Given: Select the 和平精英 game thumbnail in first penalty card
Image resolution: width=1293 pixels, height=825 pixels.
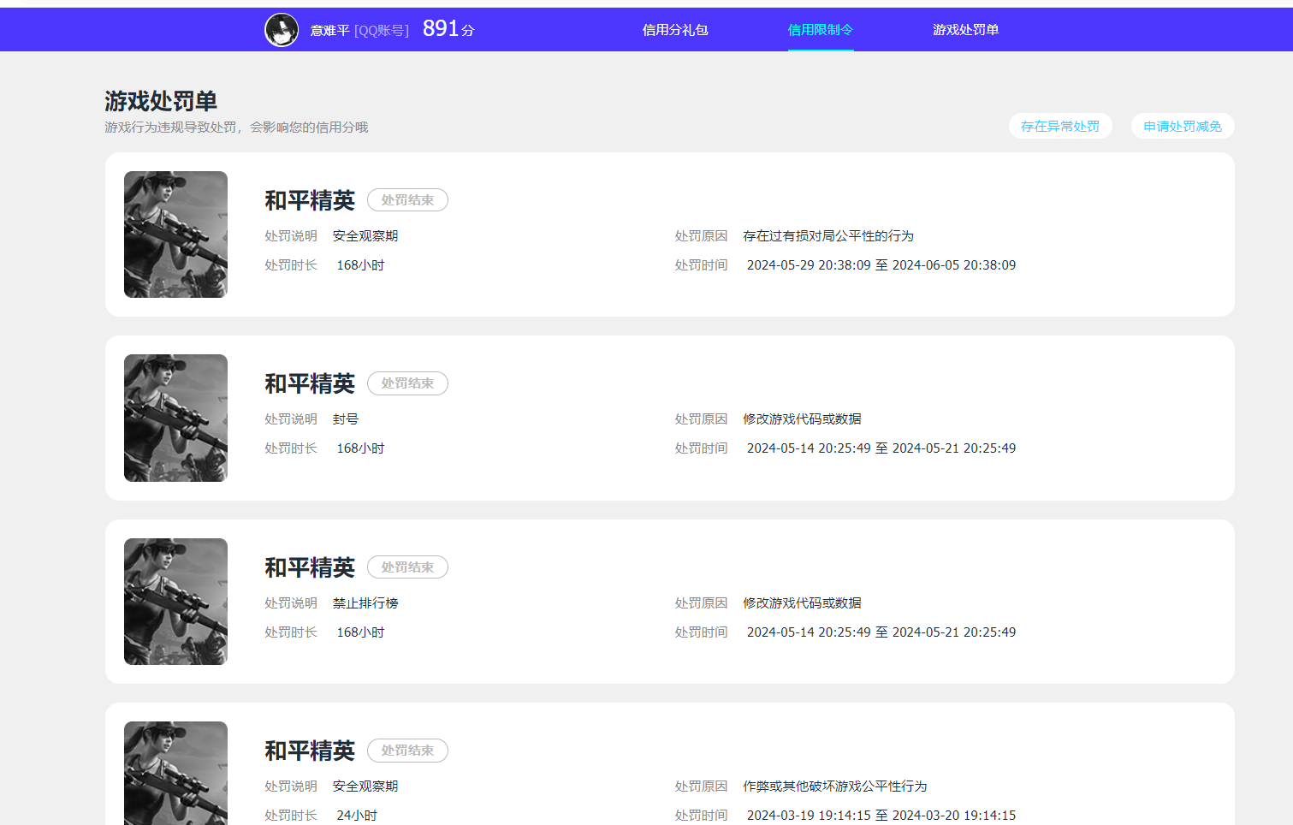Looking at the screenshot, I should [175, 234].
